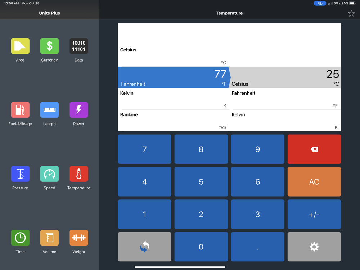Choose Fahrenheit in the target unit list
Screen dimensions: 360x270
click(x=285, y=99)
